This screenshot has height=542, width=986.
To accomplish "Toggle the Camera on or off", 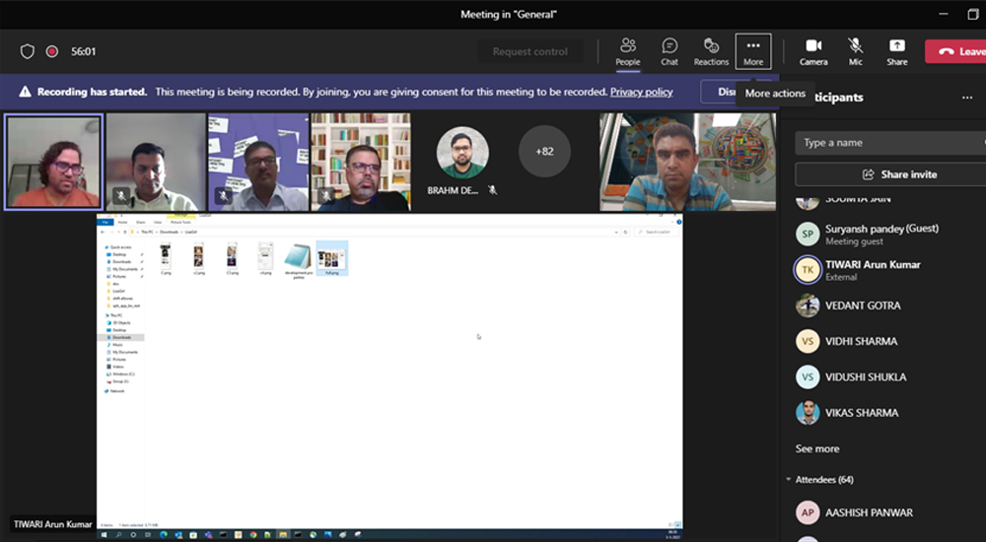I will (x=813, y=51).
